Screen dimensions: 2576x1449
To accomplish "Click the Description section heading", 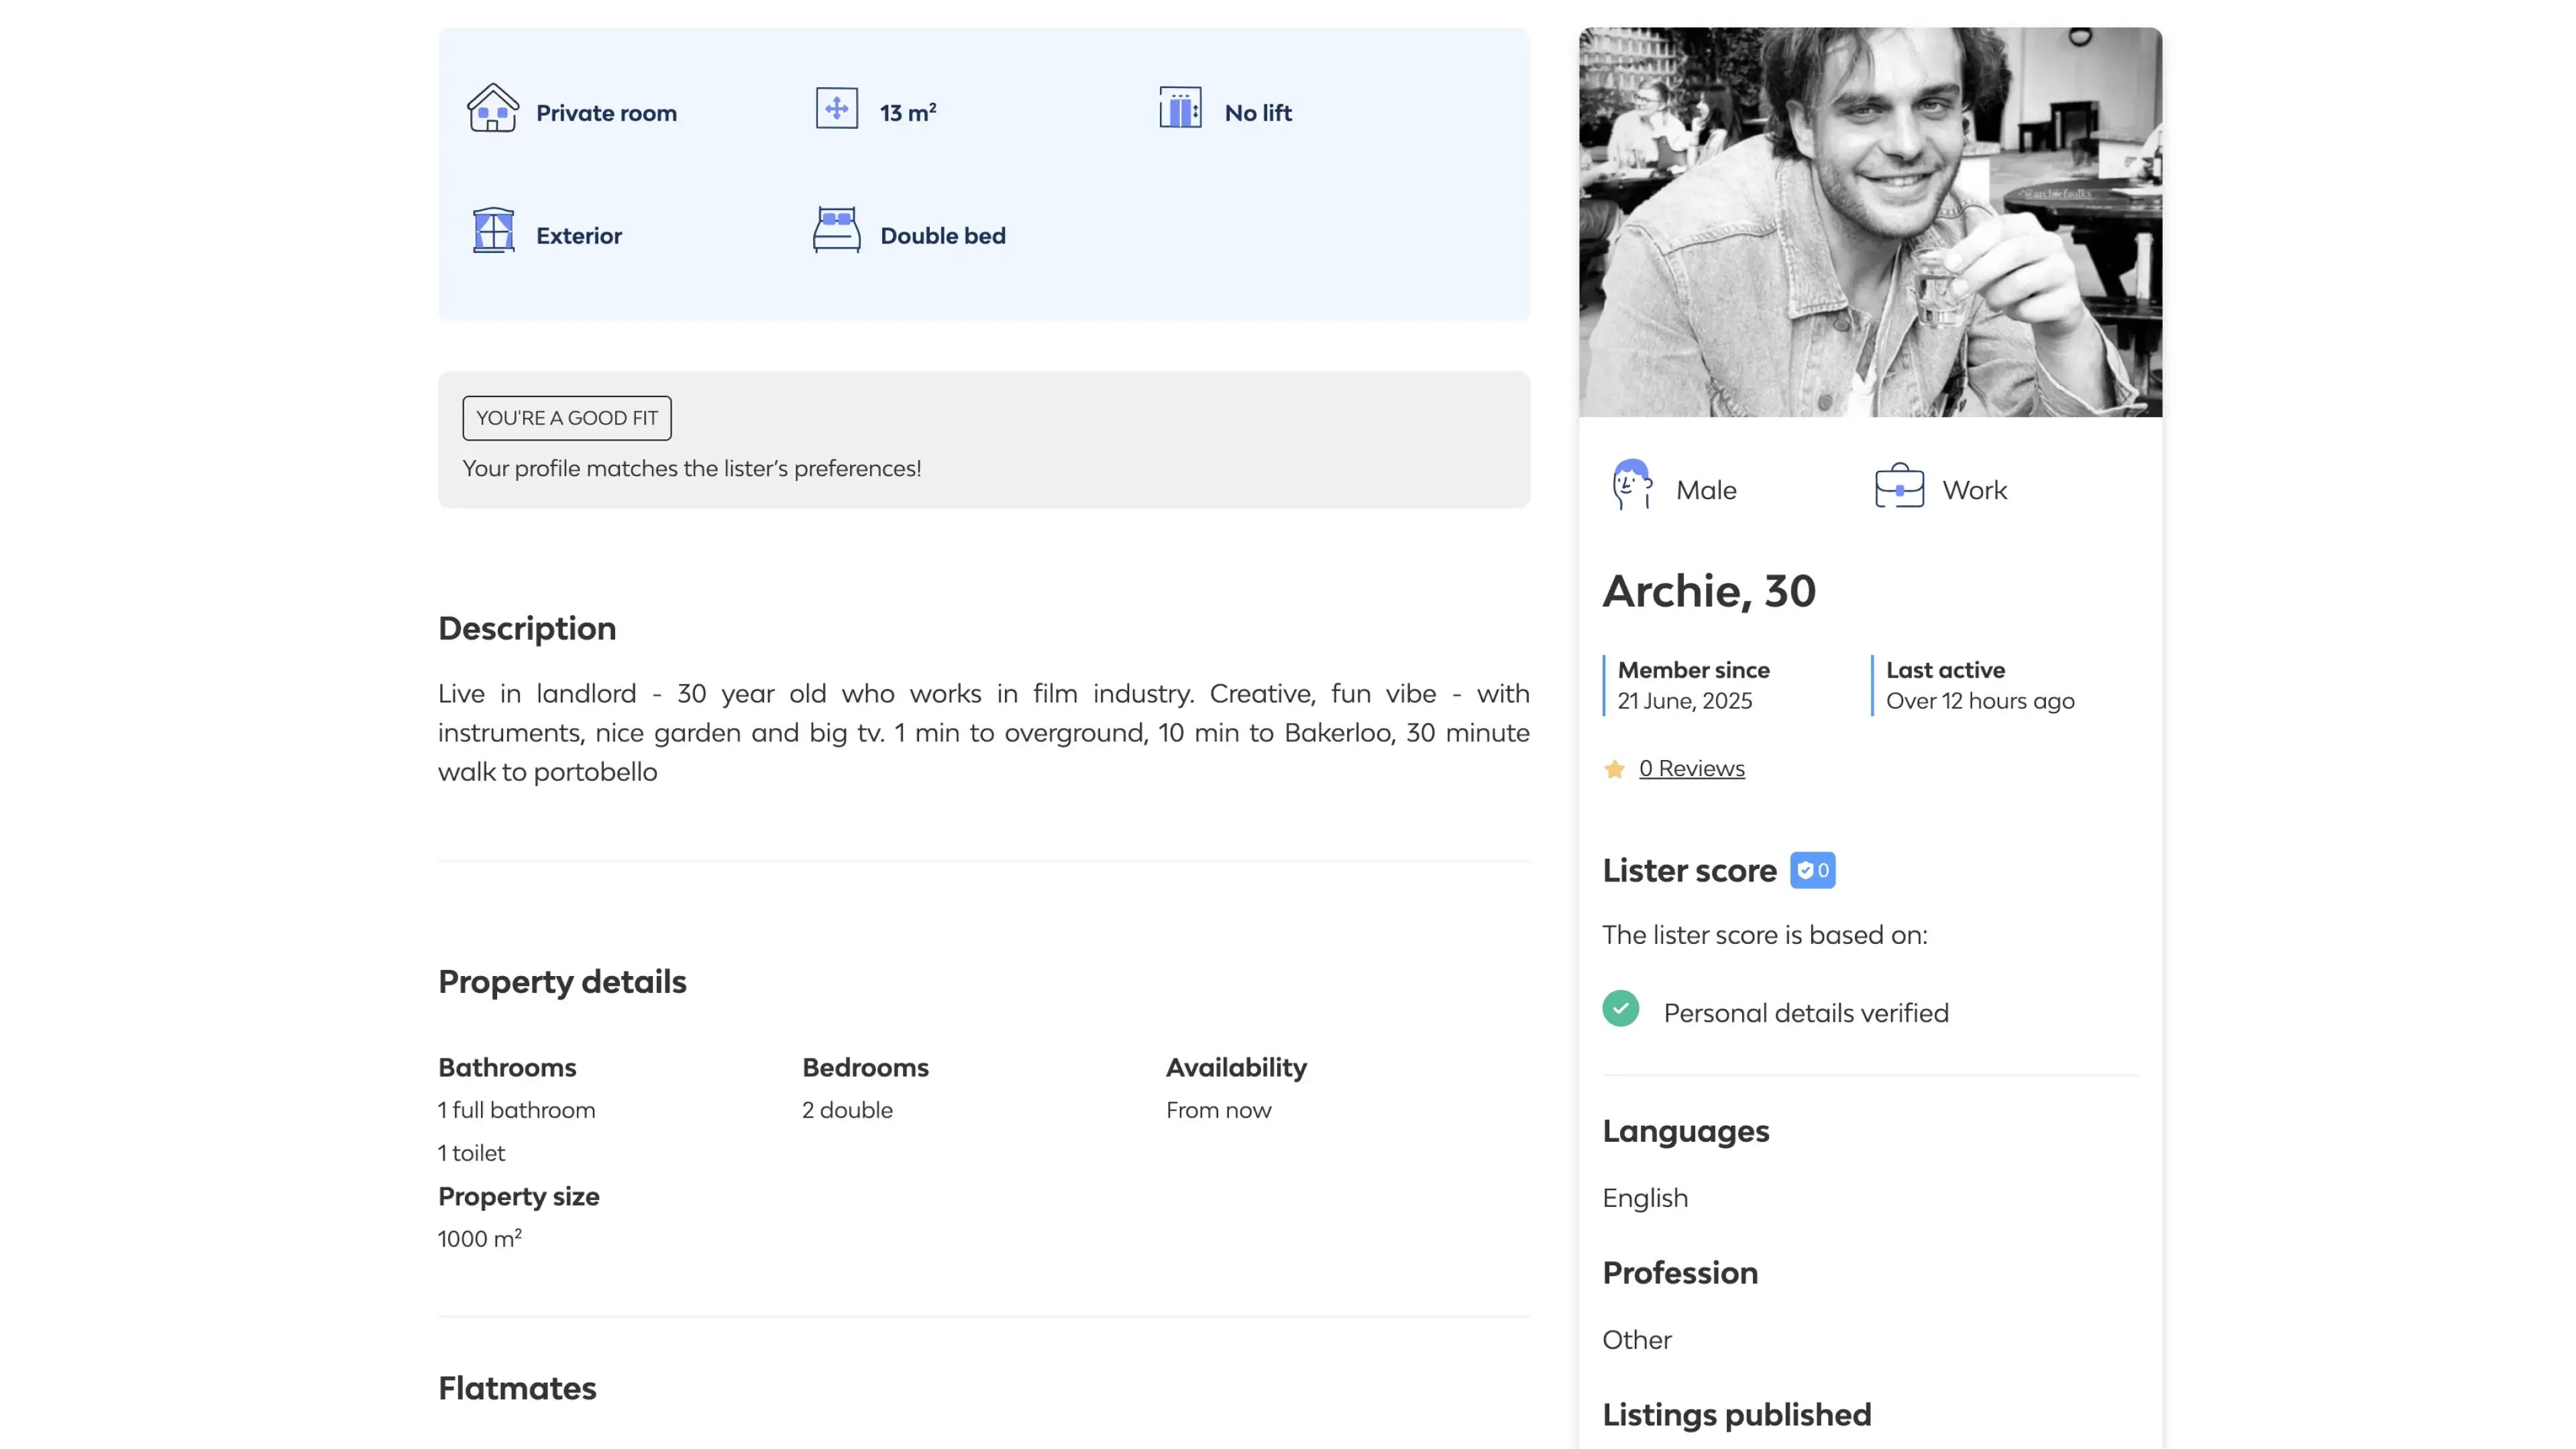I will tap(527, 628).
